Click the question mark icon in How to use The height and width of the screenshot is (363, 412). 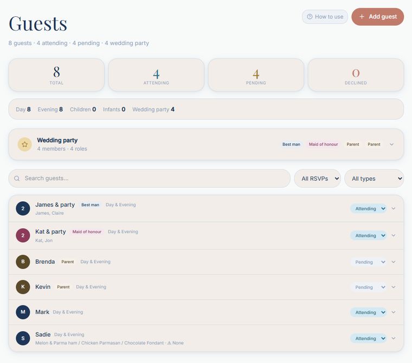pos(310,17)
